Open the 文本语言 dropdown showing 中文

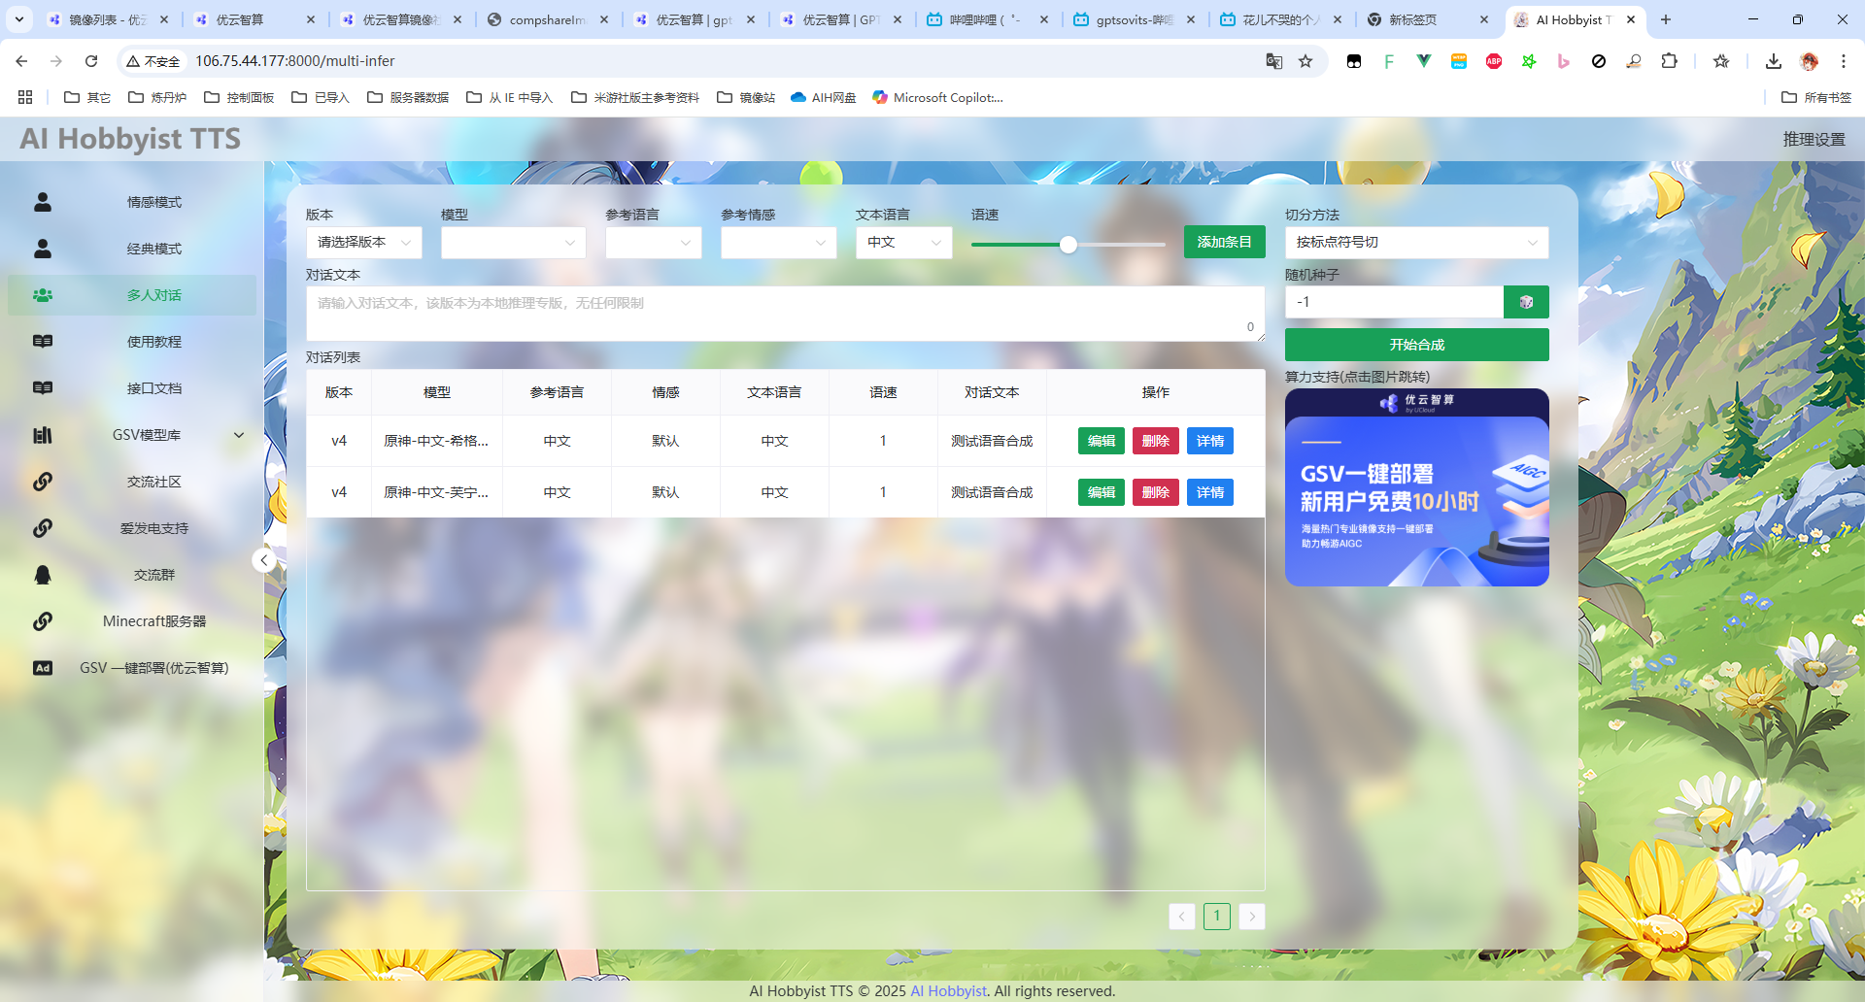click(x=904, y=242)
